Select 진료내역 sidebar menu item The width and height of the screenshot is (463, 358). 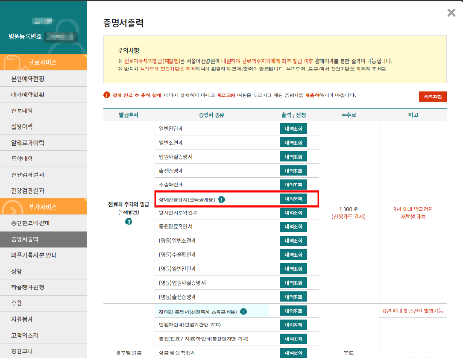point(44,110)
